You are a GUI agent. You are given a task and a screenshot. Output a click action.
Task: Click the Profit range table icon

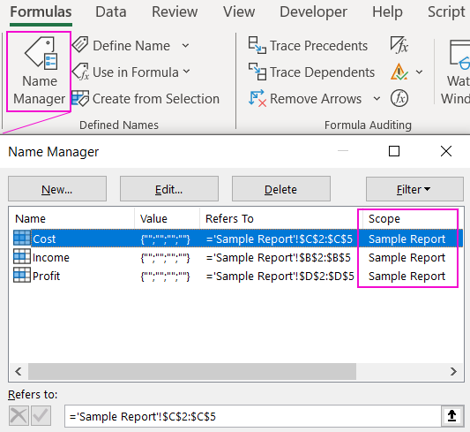(22, 275)
